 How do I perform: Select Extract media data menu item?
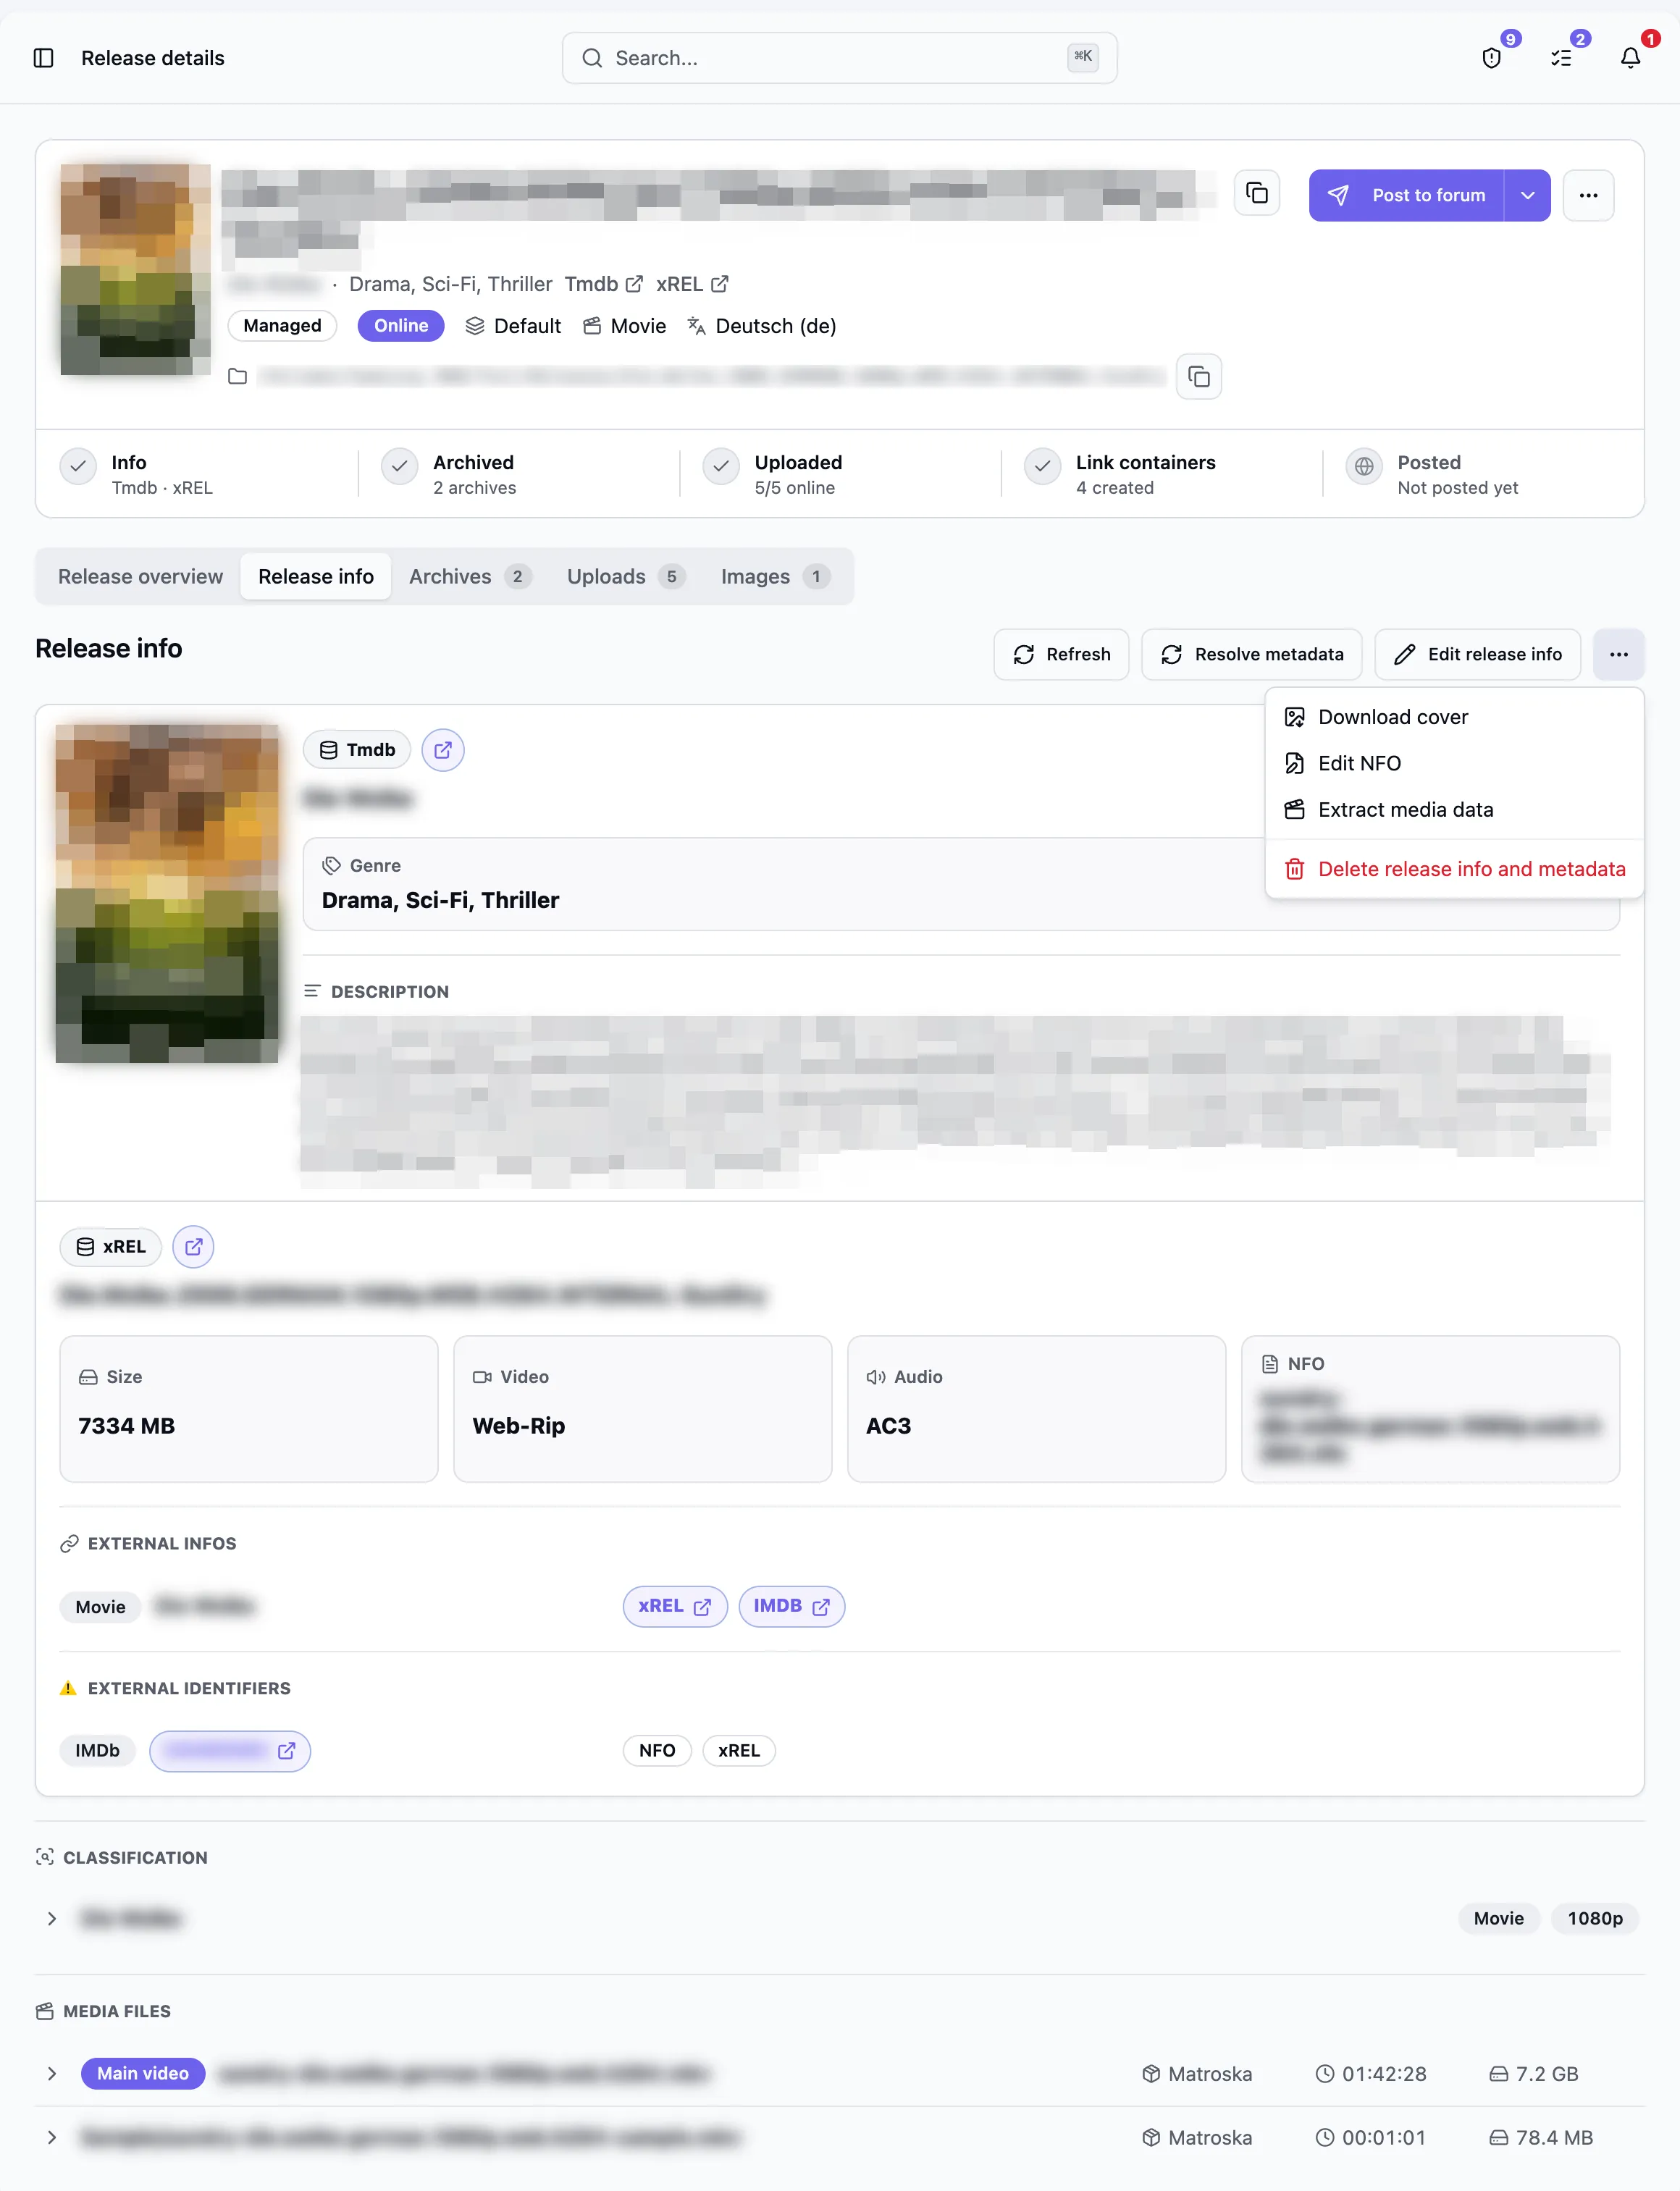pyautogui.click(x=1454, y=810)
